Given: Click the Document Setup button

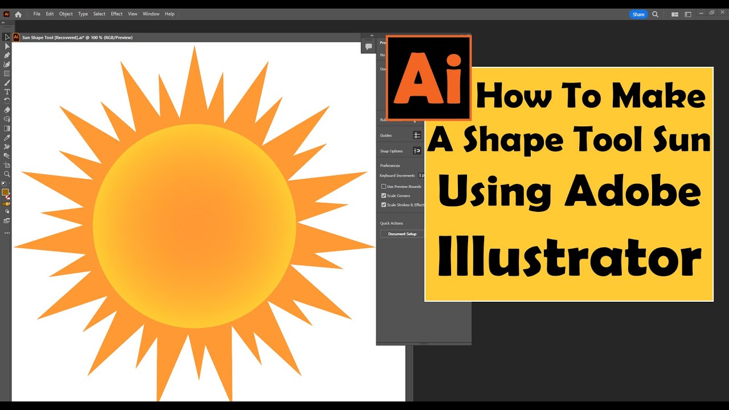Looking at the screenshot, I should coord(402,234).
